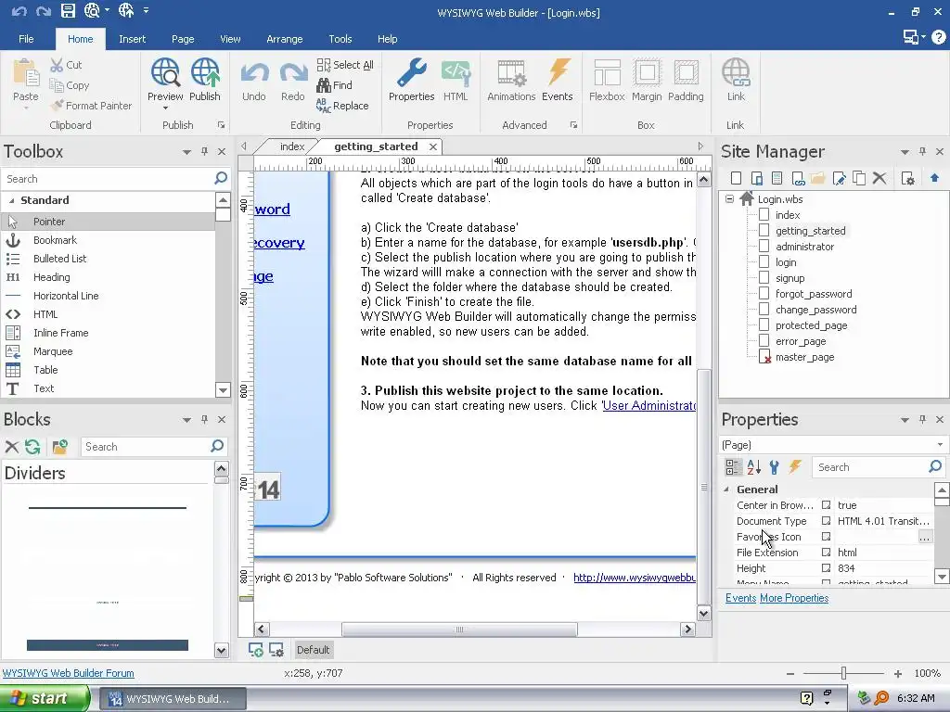Image resolution: width=950 pixels, height=712 pixels.
Task: Click the refresh icon in Blocks panel
Action: click(32, 447)
